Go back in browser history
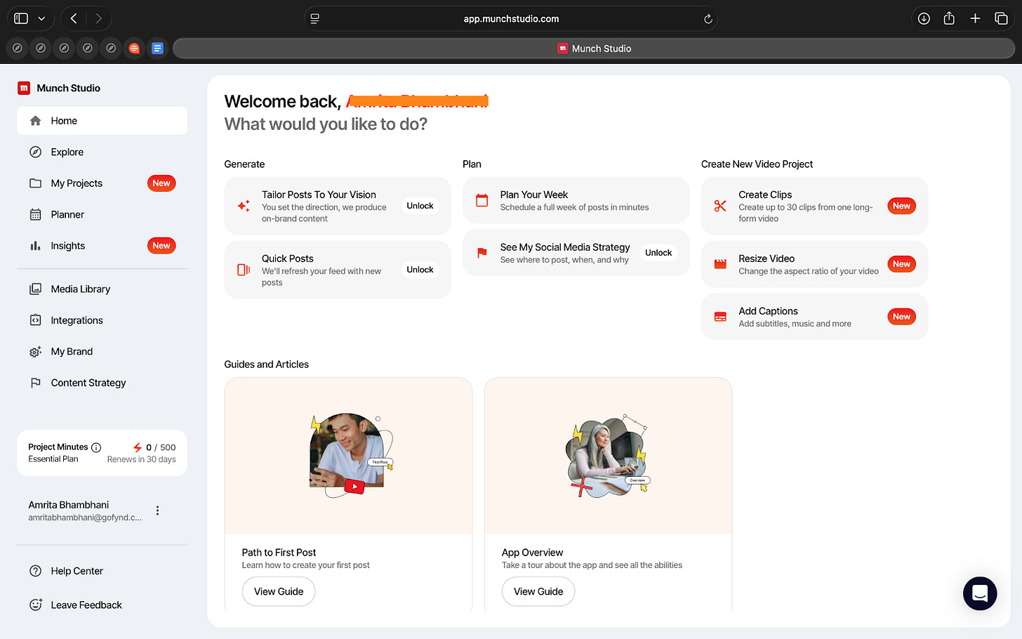 [x=74, y=19]
